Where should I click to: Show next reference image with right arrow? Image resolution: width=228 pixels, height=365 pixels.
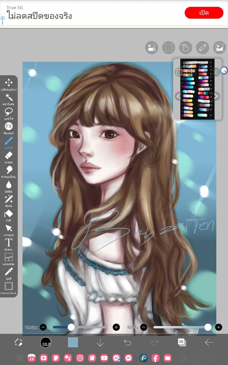[216, 96]
